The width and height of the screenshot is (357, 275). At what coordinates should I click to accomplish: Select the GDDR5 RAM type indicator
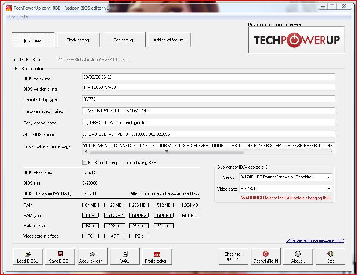[x=189, y=215]
